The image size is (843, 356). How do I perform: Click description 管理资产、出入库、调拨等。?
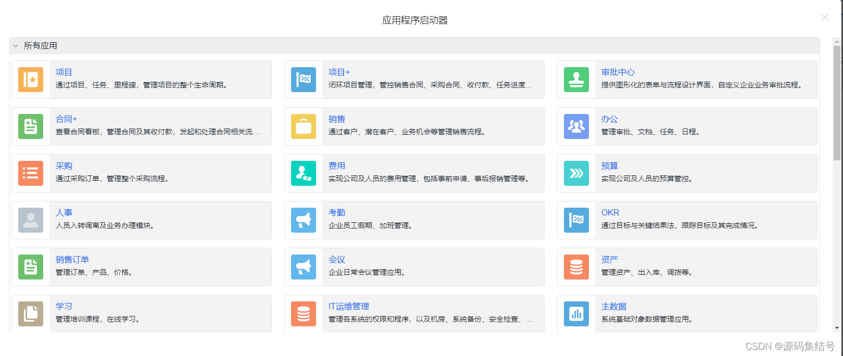(647, 272)
